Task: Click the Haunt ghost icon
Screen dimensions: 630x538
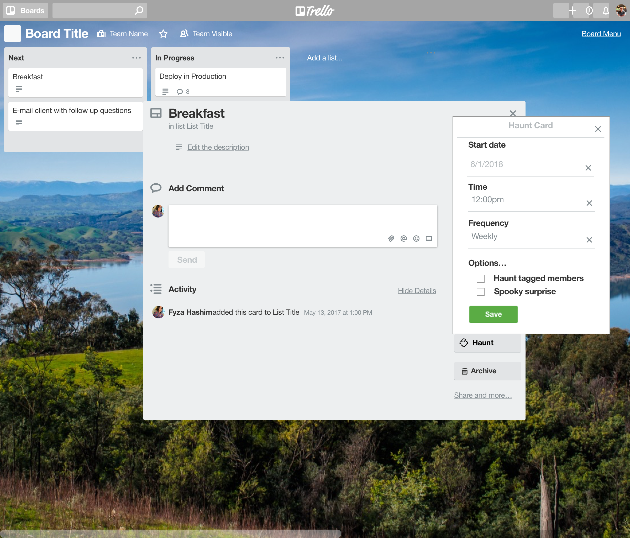Action: (464, 343)
